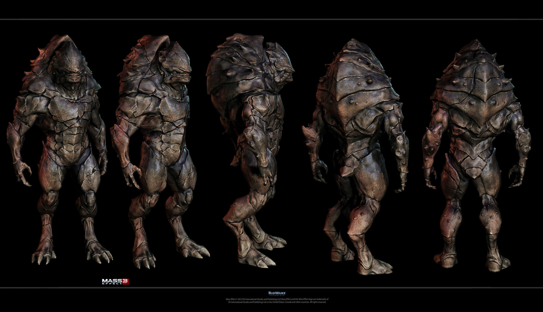The height and width of the screenshot is (312, 543).
Task: Click the 'MASS EFFECT' wordmark text
Action: tap(112, 281)
